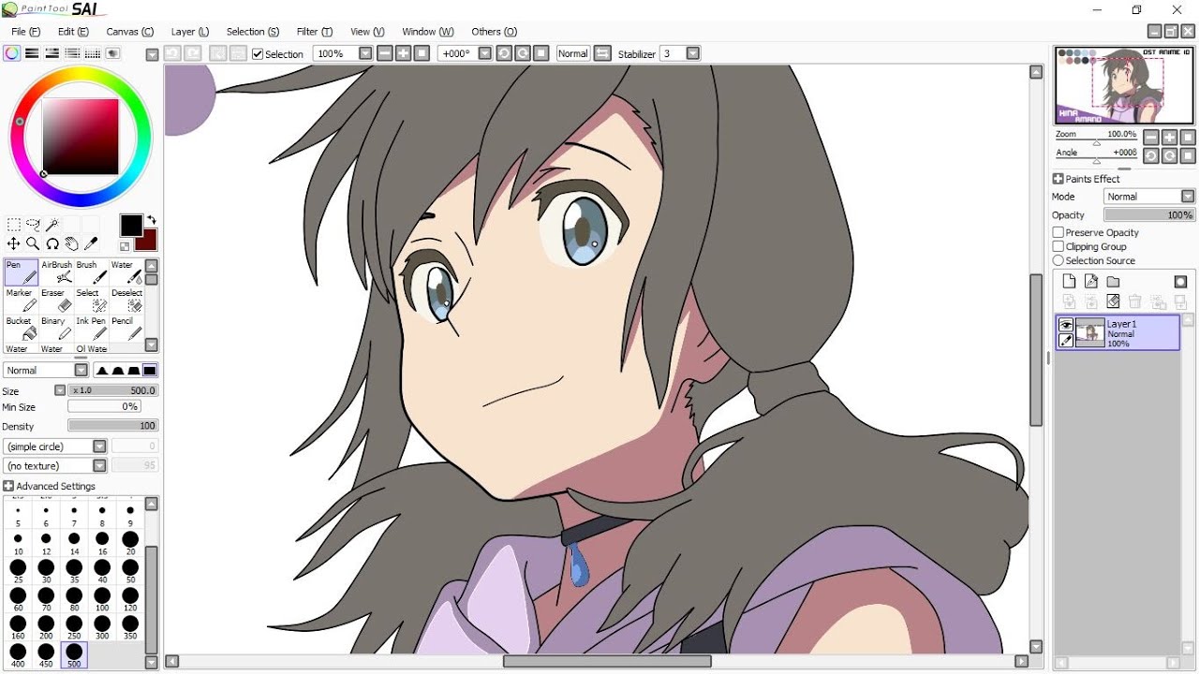The height and width of the screenshot is (674, 1199).
Task: Zoom in with navigator plus button
Action: click(x=1169, y=138)
